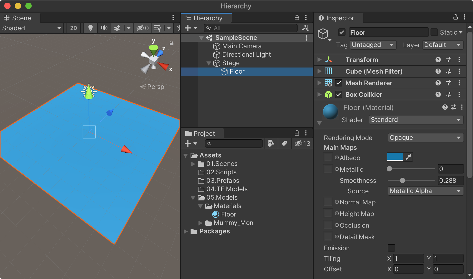473x279 pixels.
Task: Open the effects dropdown arrow in Scene toolbar
Action: pyautogui.click(x=129, y=28)
